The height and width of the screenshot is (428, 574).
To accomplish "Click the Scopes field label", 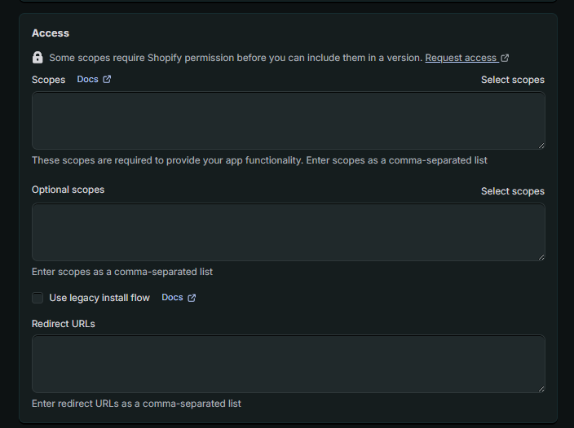I will (x=48, y=80).
